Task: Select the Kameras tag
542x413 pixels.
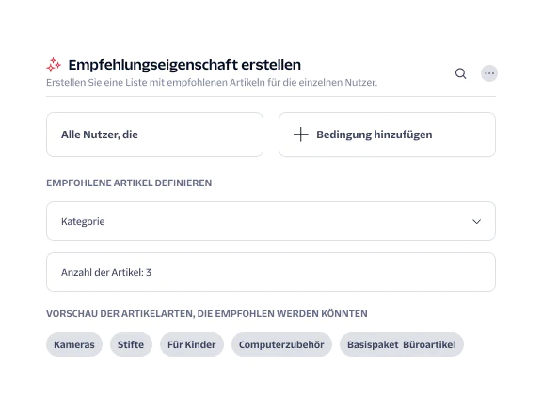Action: (74, 344)
